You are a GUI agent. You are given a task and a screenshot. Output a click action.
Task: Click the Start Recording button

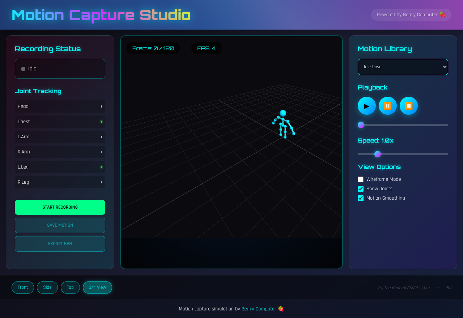click(60, 207)
